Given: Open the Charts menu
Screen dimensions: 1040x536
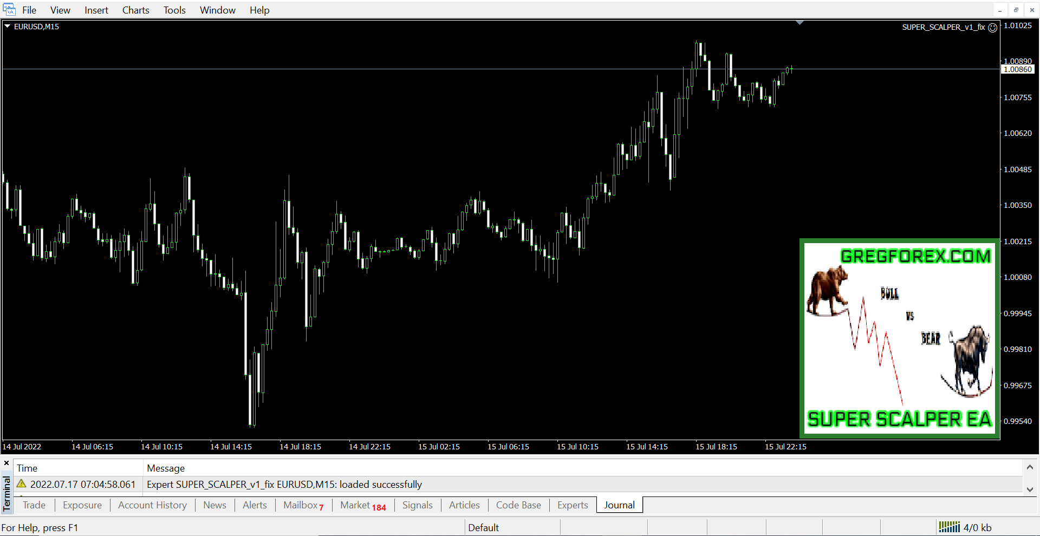Looking at the screenshot, I should (x=135, y=10).
